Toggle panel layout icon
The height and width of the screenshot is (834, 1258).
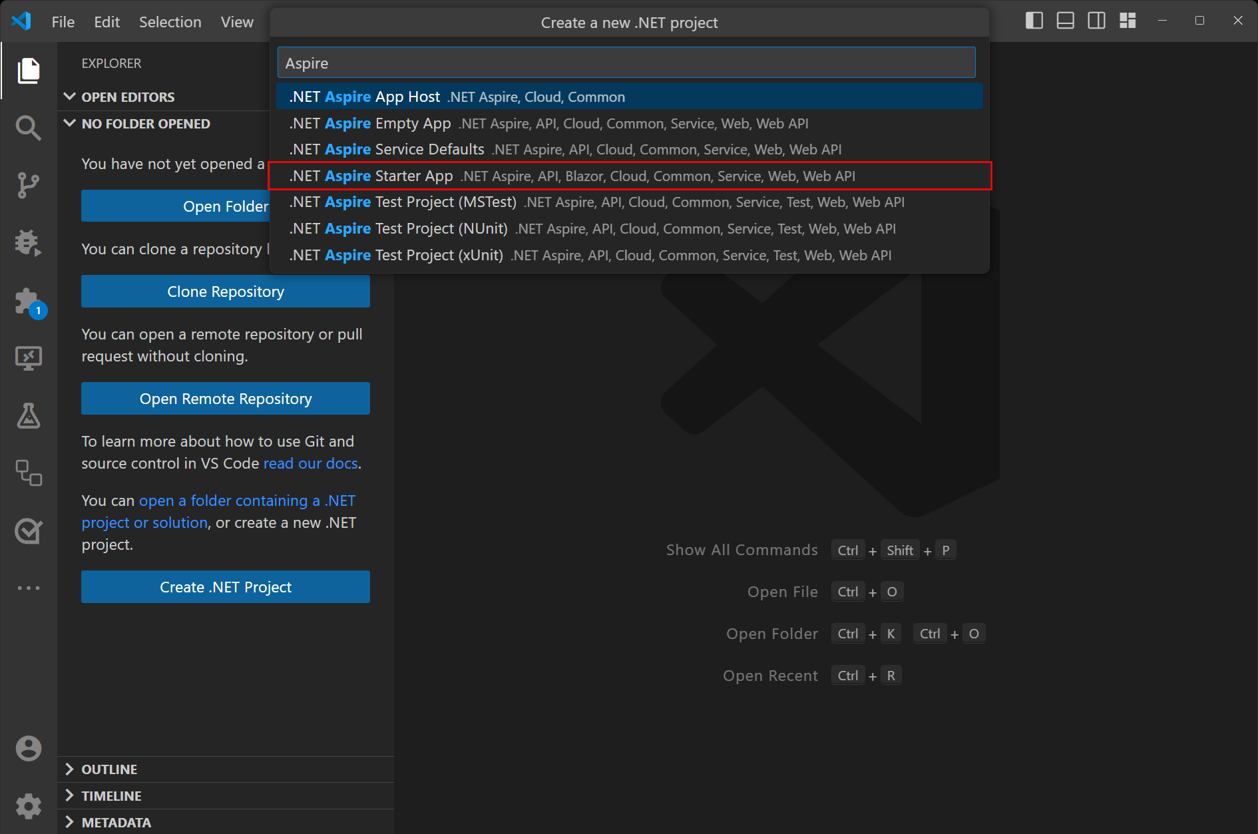click(x=1066, y=21)
